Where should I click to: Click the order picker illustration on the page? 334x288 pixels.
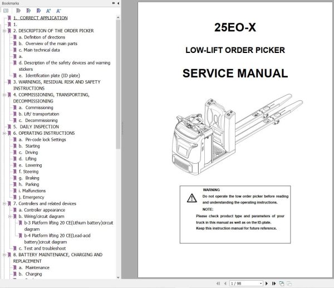point(237,135)
